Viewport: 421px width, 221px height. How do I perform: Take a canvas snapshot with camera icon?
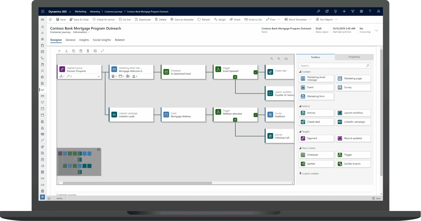[95, 51]
